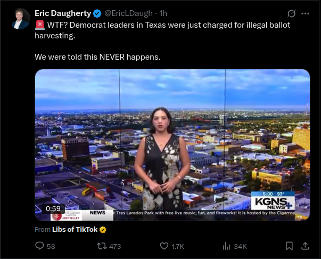
Task: Click the 0:59 video duration label
Action: pyautogui.click(x=53, y=208)
